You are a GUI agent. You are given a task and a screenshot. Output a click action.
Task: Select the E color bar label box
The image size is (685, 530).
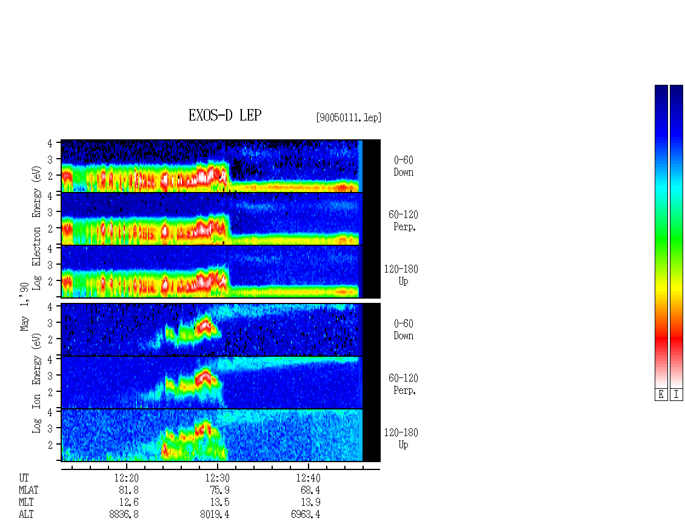point(661,395)
